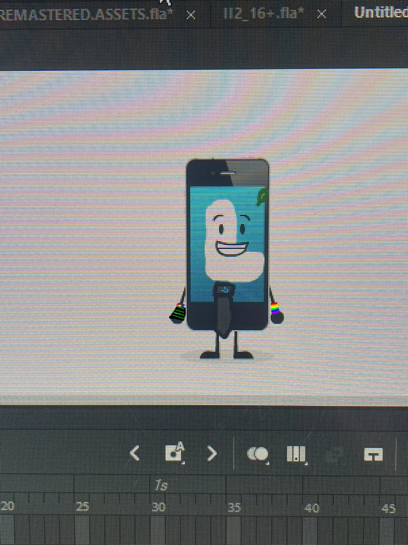Step back to previous keyframe arrow

pyautogui.click(x=135, y=453)
